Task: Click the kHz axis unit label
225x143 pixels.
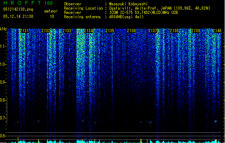Action: tap(3, 29)
